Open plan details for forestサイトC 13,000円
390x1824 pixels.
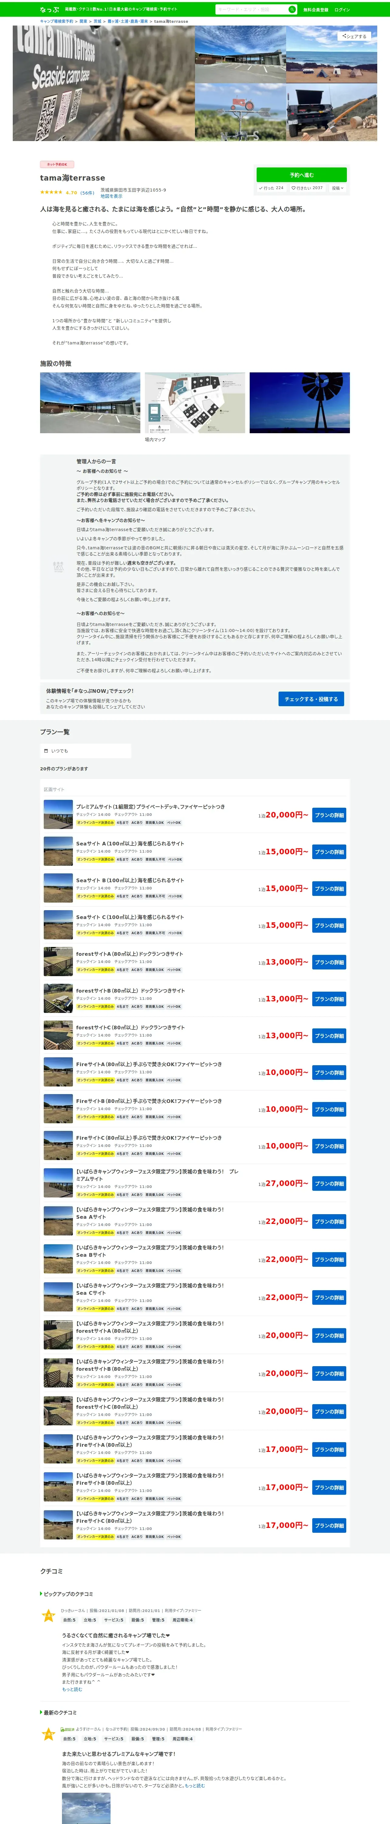(x=329, y=1036)
